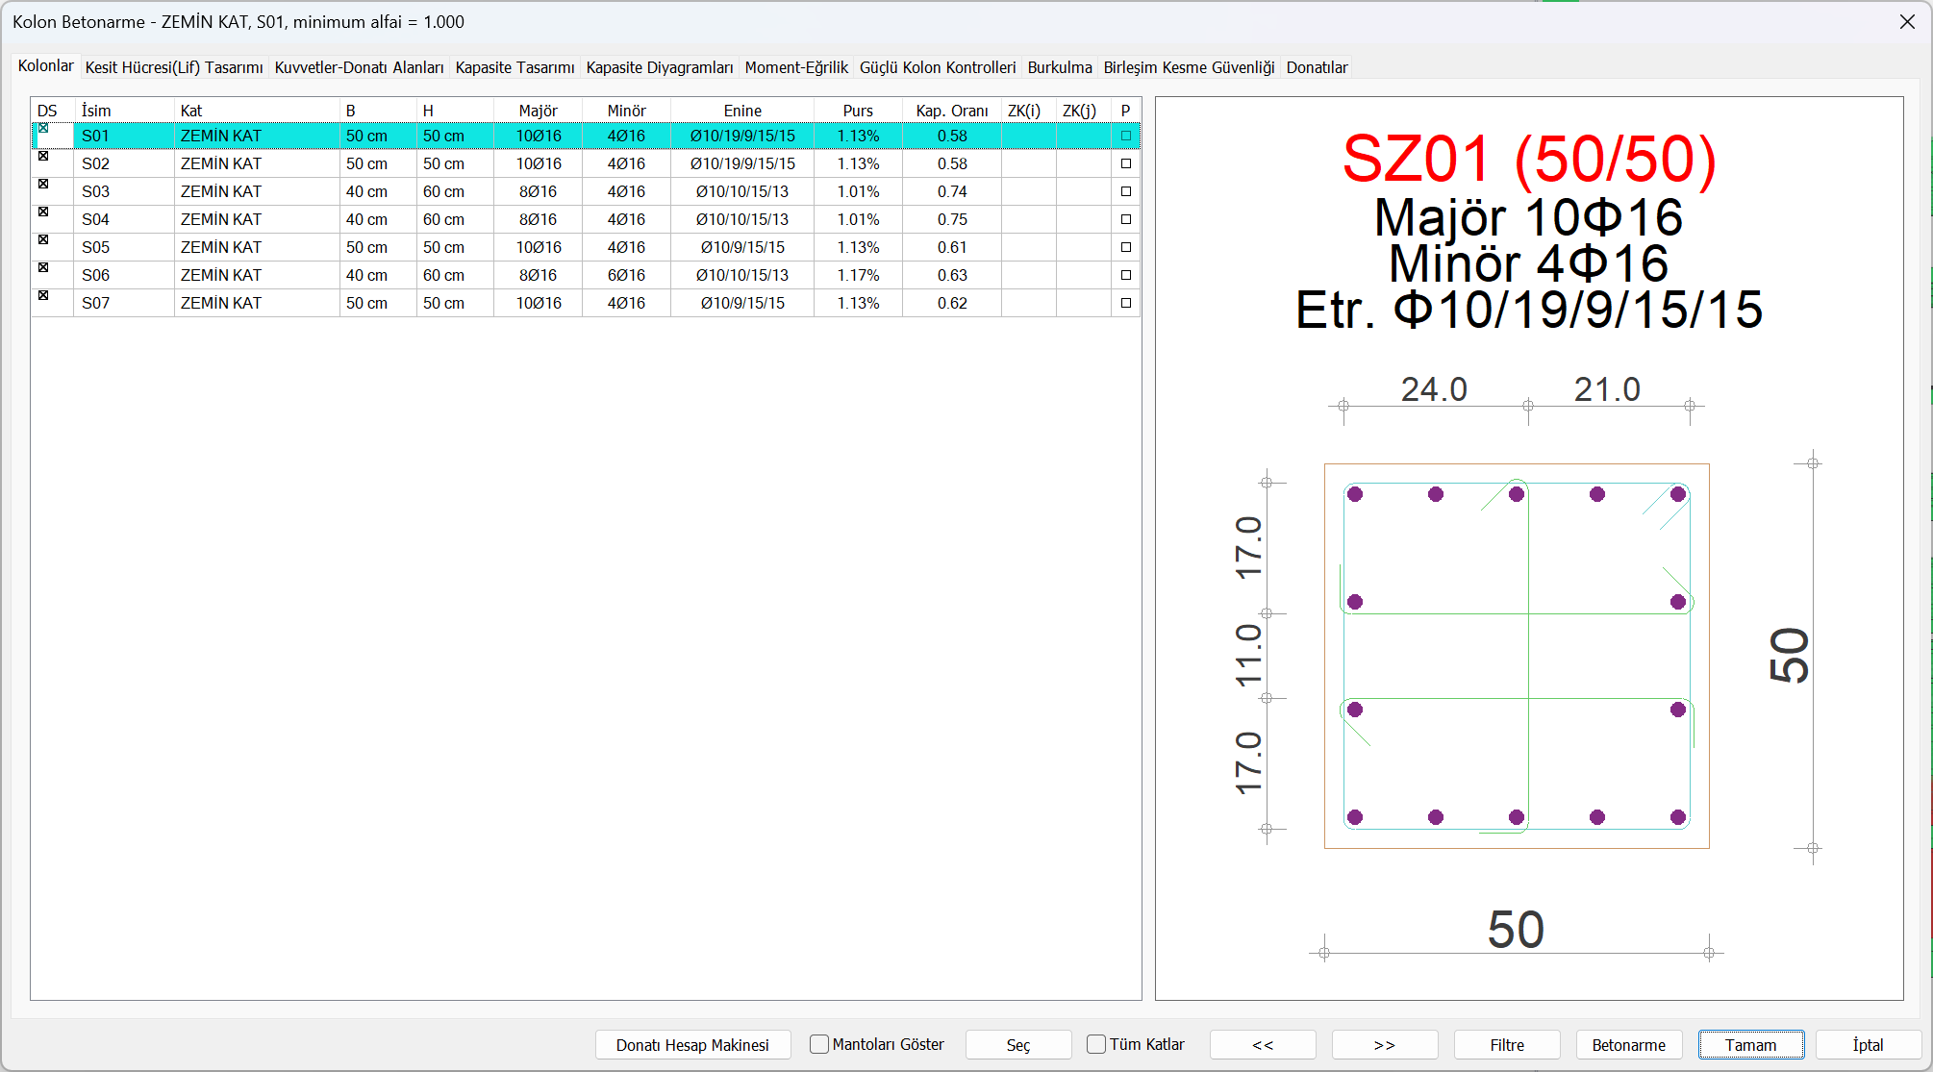Click the Minör column header
Image resolution: width=1933 pixels, height=1072 pixels.
click(626, 111)
